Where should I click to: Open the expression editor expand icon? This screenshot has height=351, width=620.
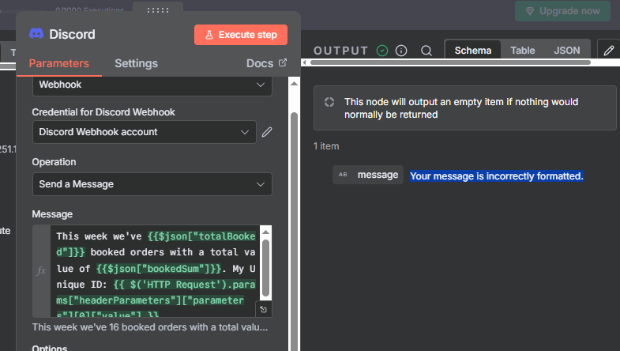click(264, 310)
